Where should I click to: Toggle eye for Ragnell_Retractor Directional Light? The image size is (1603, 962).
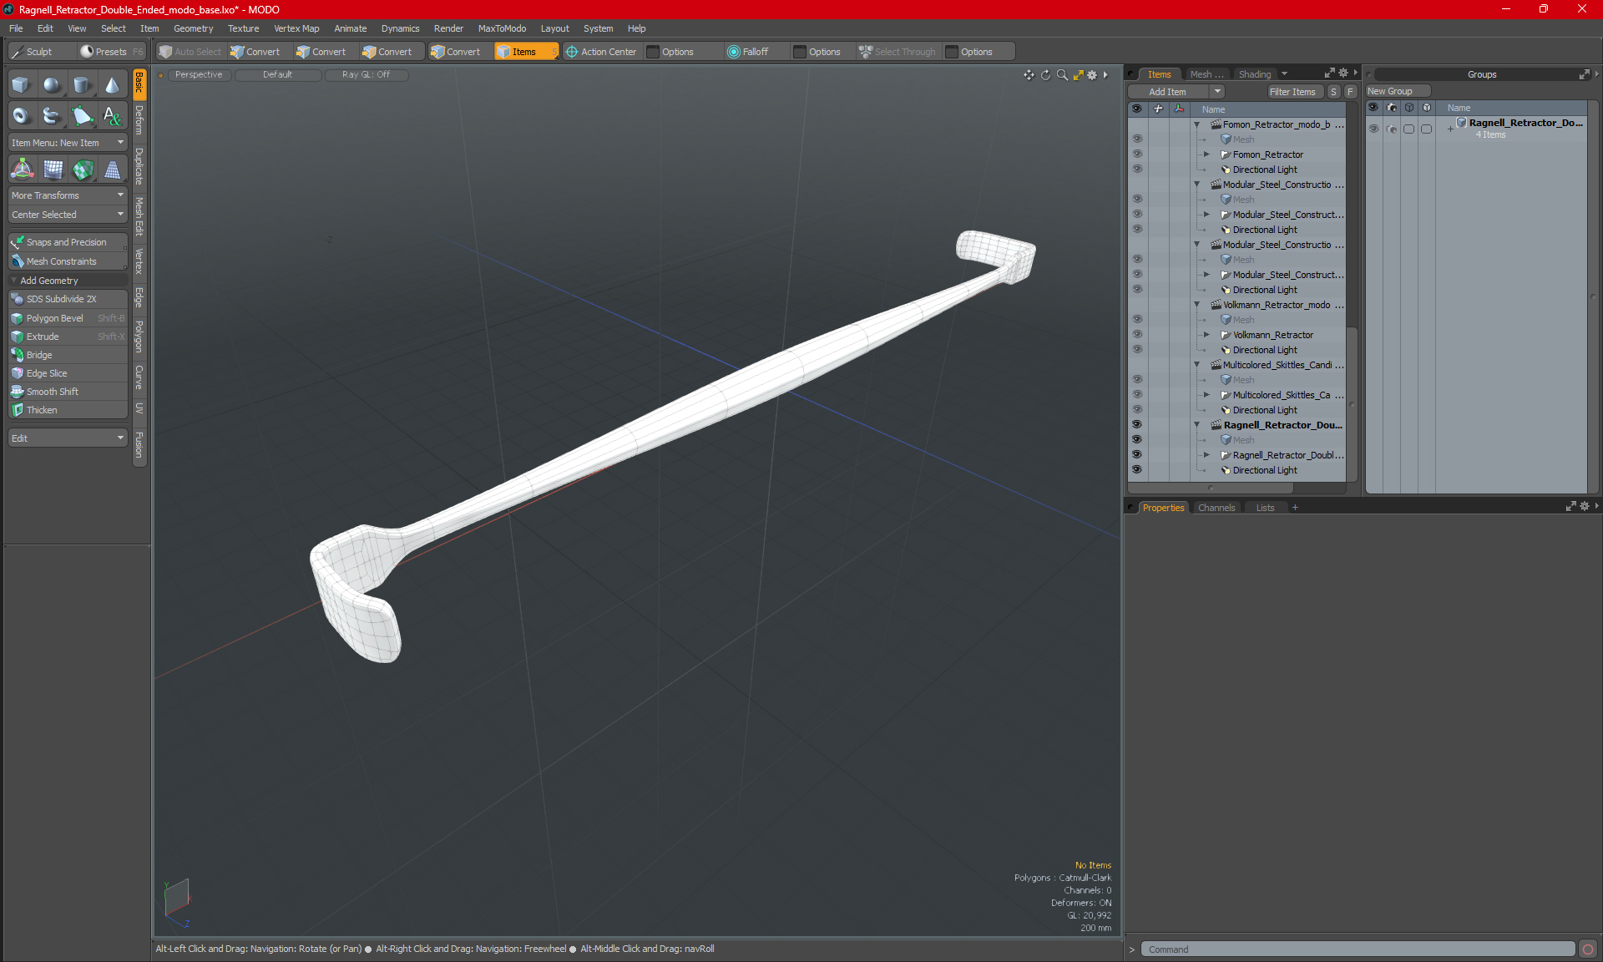pyautogui.click(x=1136, y=470)
